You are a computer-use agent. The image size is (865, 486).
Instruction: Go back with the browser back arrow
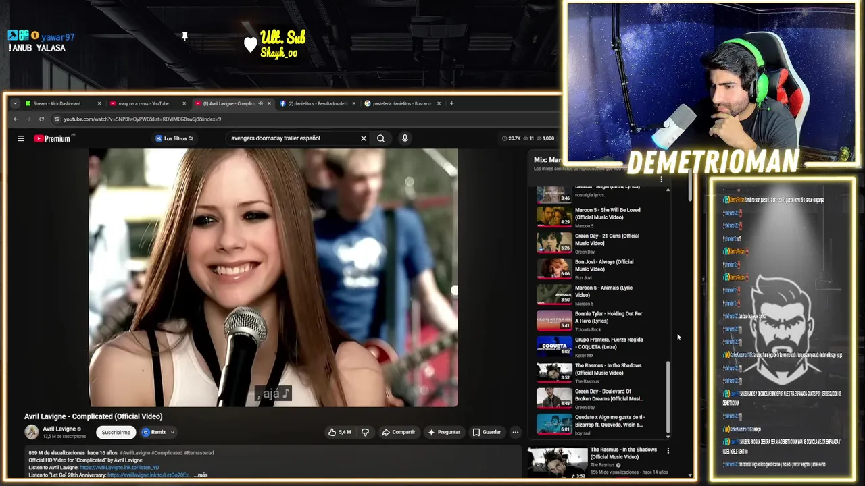click(x=16, y=119)
